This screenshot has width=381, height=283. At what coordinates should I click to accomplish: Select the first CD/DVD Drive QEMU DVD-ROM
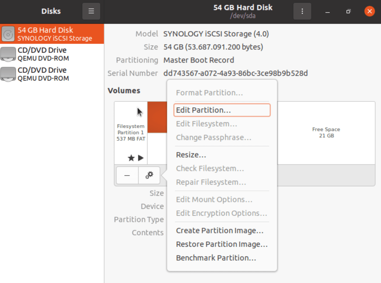coord(52,54)
